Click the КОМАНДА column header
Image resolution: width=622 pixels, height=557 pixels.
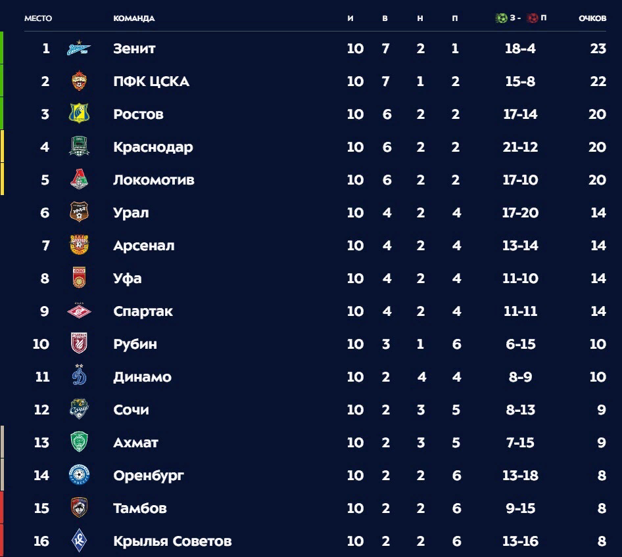(134, 18)
